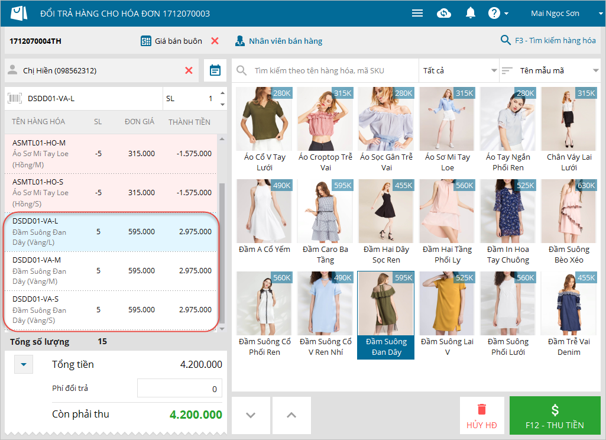Select product Chân Váy Lai Lưới
The height and width of the screenshot is (440, 606).
click(x=569, y=130)
